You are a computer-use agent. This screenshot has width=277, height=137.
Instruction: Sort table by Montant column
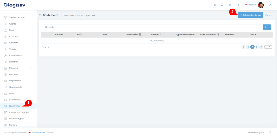pos(230,35)
